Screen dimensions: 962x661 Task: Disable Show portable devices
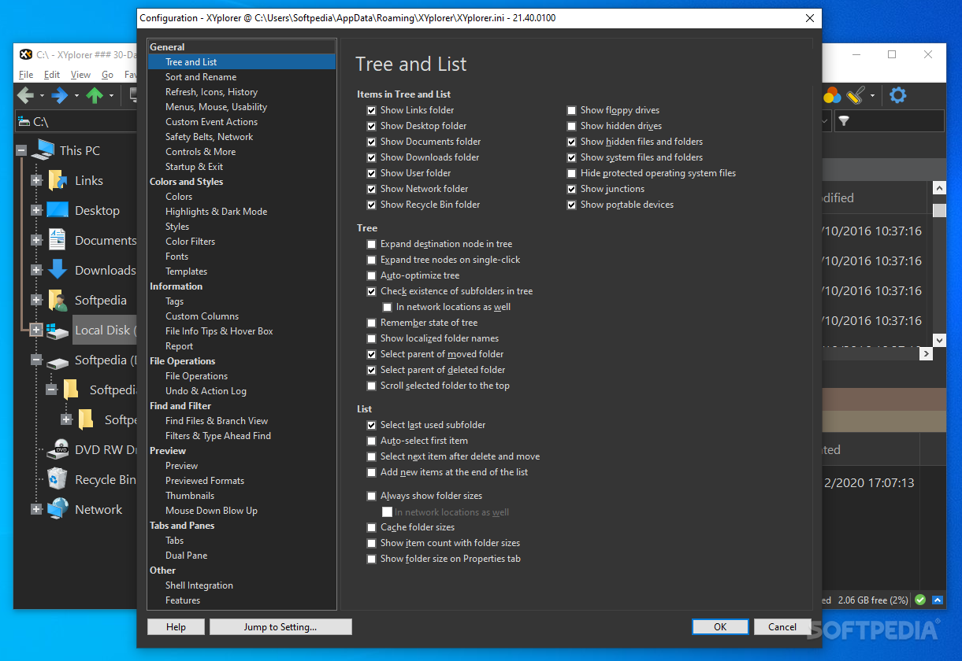572,205
